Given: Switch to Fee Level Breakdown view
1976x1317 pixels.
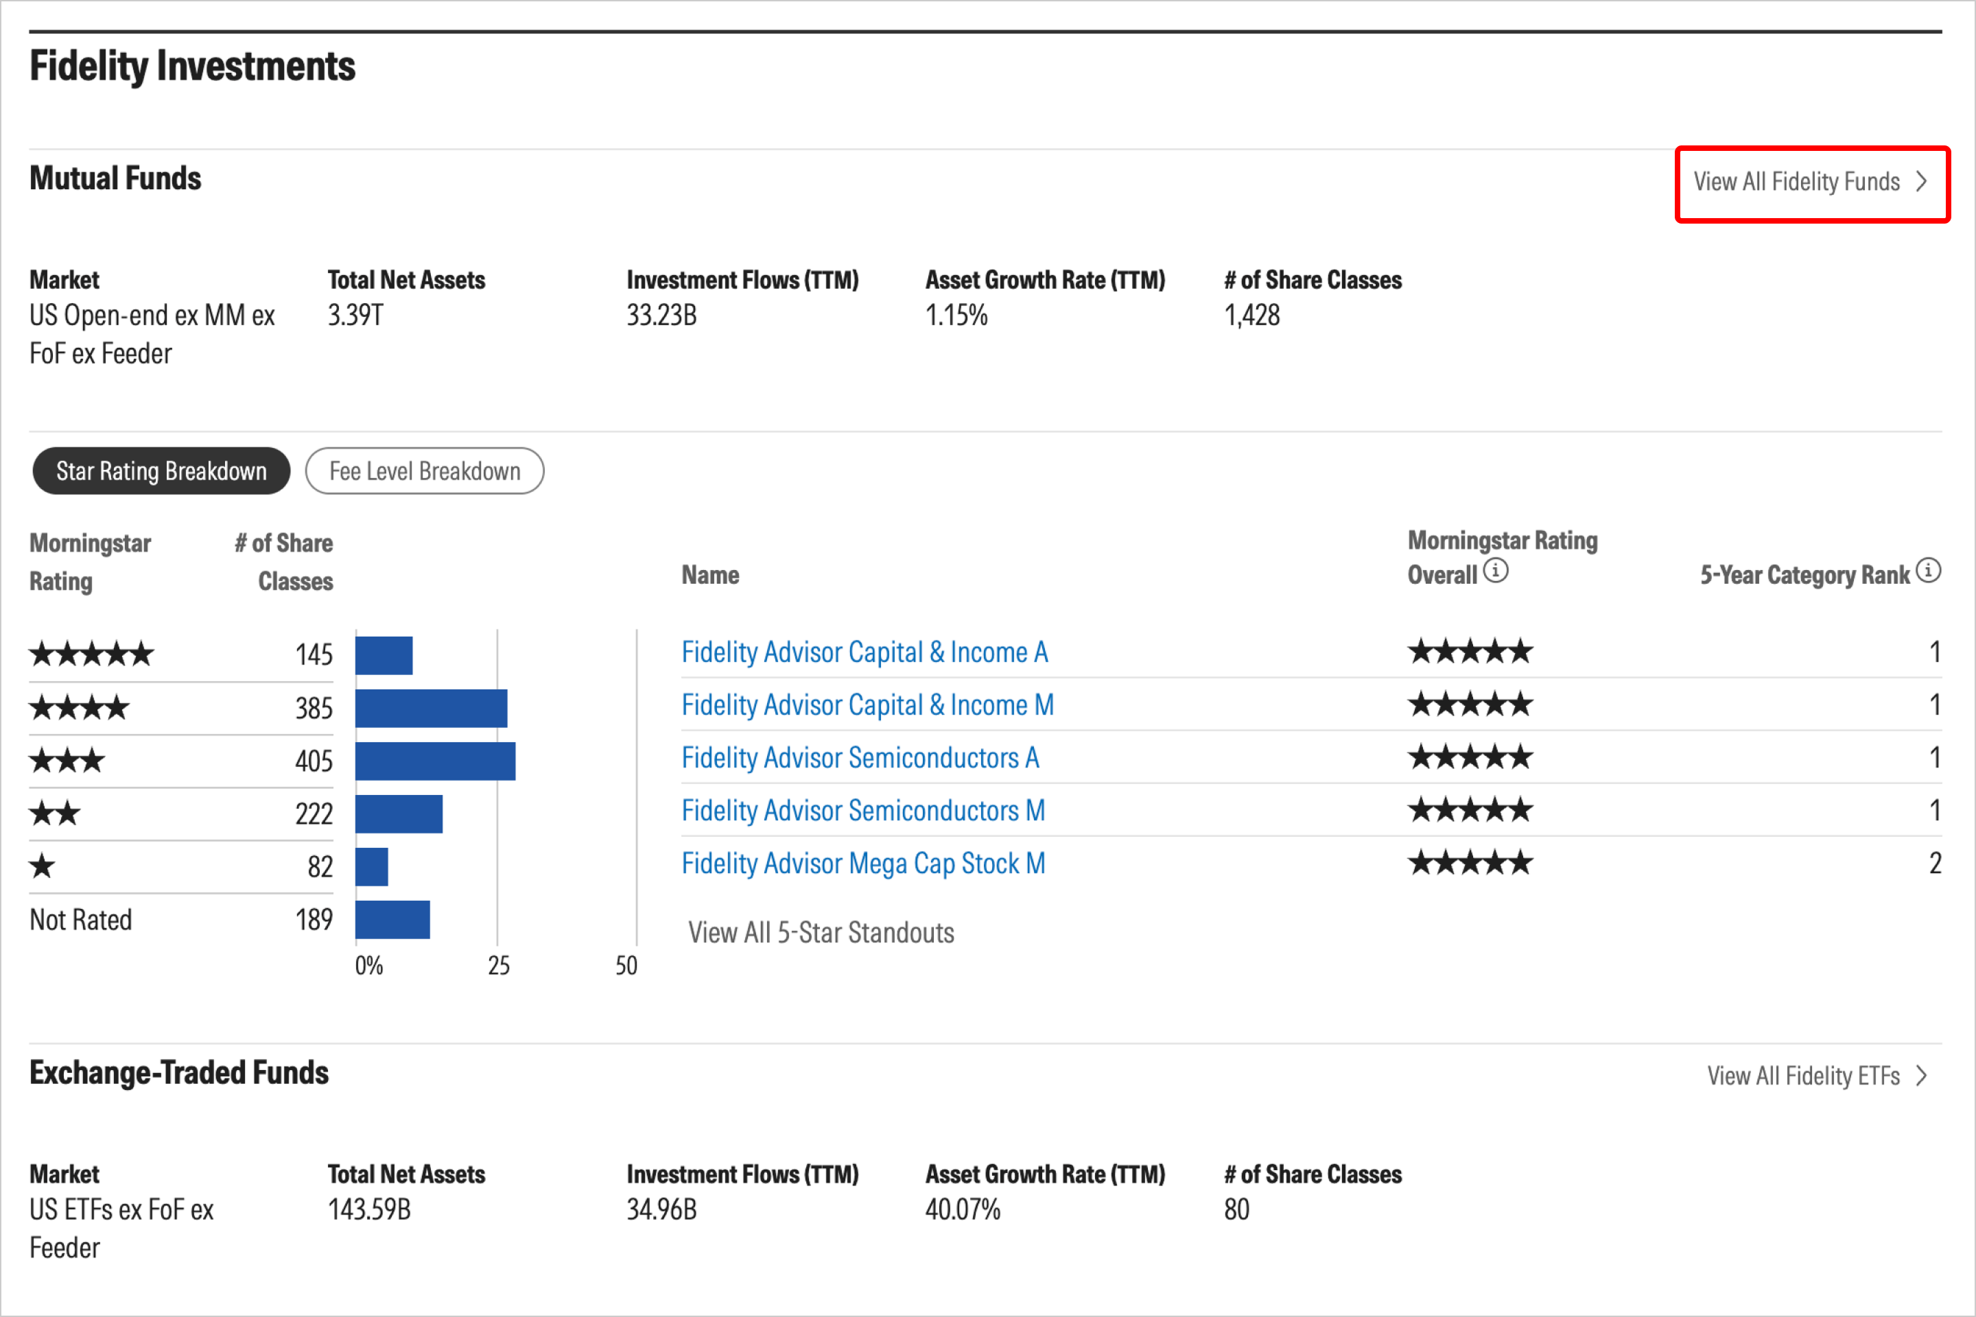Looking at the screenshot, I should click(424, 471).
